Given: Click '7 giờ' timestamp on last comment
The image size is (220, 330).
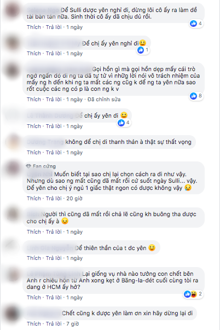Looking at the screenshot, I should click(73, 323).
